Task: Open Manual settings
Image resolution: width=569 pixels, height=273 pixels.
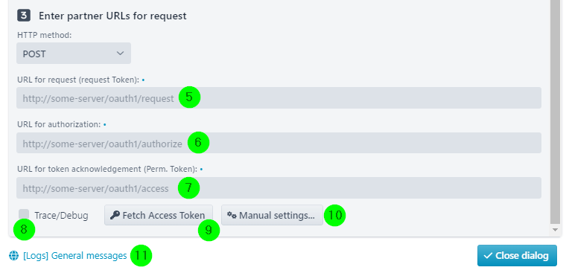Action: pos(272,216)
